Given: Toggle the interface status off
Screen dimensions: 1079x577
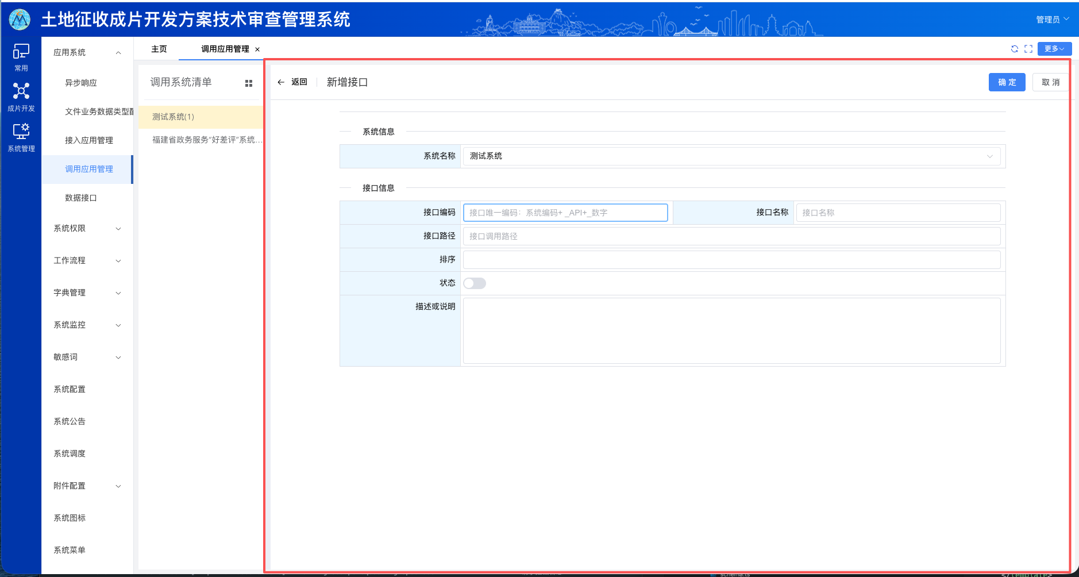Looking at the screenshot, I should click(x=475, y=283).
